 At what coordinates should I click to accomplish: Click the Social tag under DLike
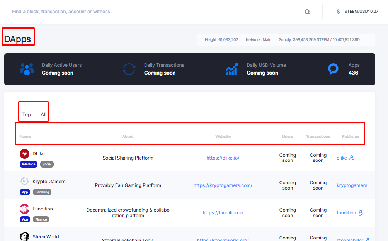tap(47, 164)
